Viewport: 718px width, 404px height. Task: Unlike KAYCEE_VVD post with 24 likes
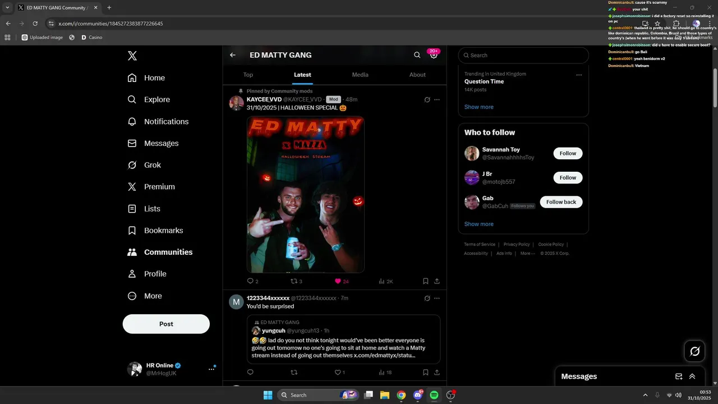click(x=342, y=281)
